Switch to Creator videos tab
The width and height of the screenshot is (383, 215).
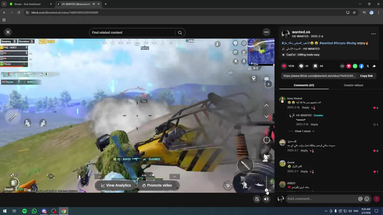353,85
